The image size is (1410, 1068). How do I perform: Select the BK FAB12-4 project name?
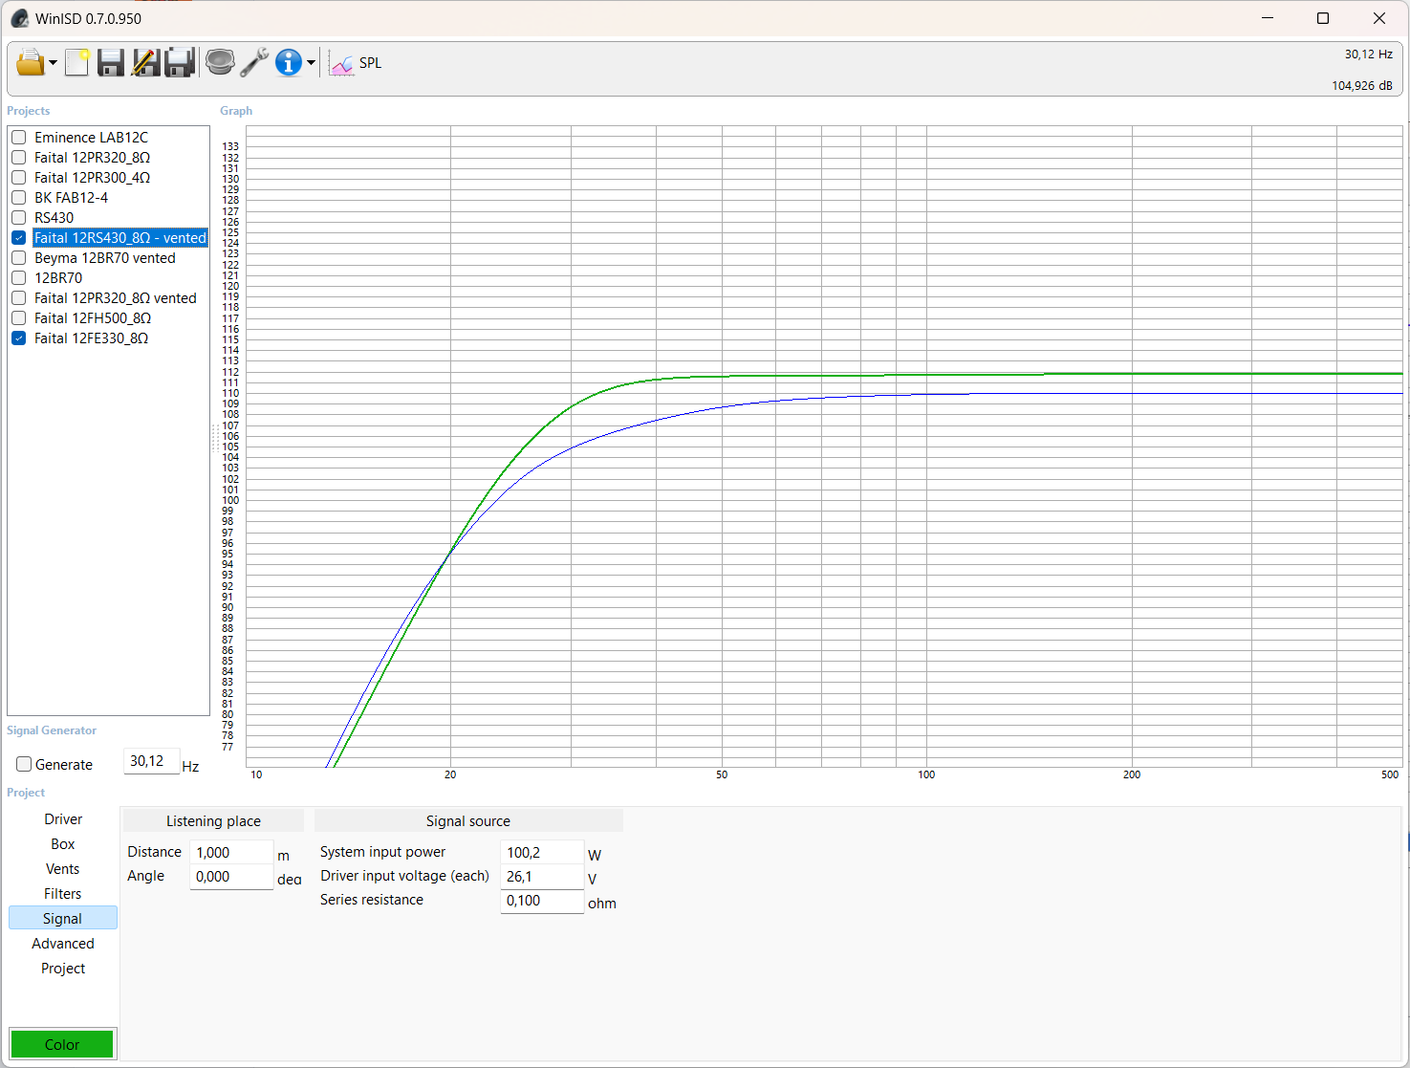pyautogui.click(x=72, y=198)
